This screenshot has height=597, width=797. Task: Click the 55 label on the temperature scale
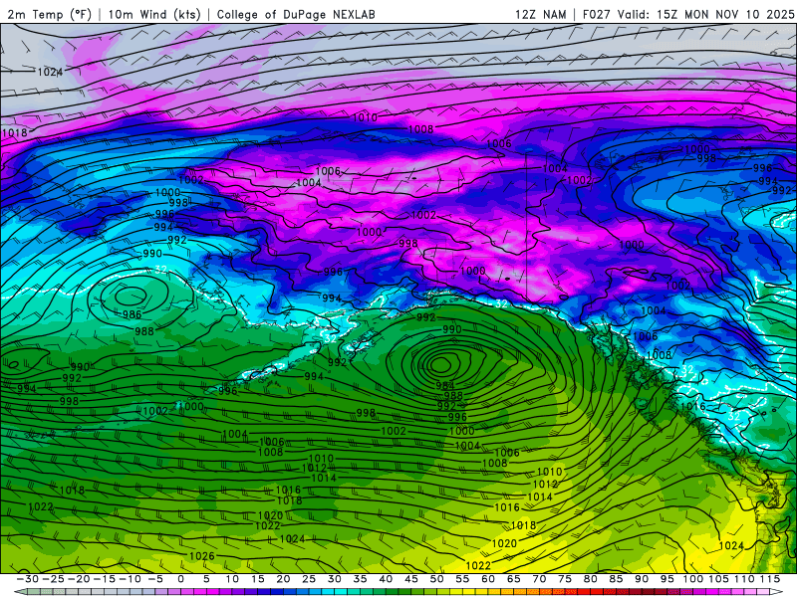tap(462, 579)
